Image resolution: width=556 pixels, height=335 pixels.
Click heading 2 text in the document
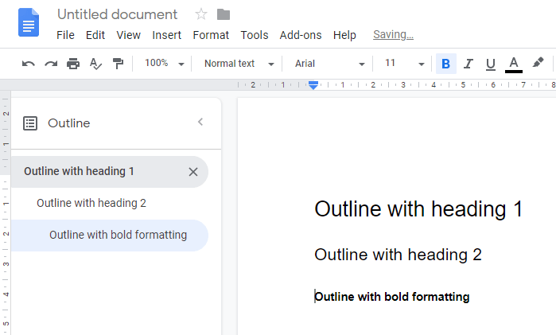click(398, 255)
